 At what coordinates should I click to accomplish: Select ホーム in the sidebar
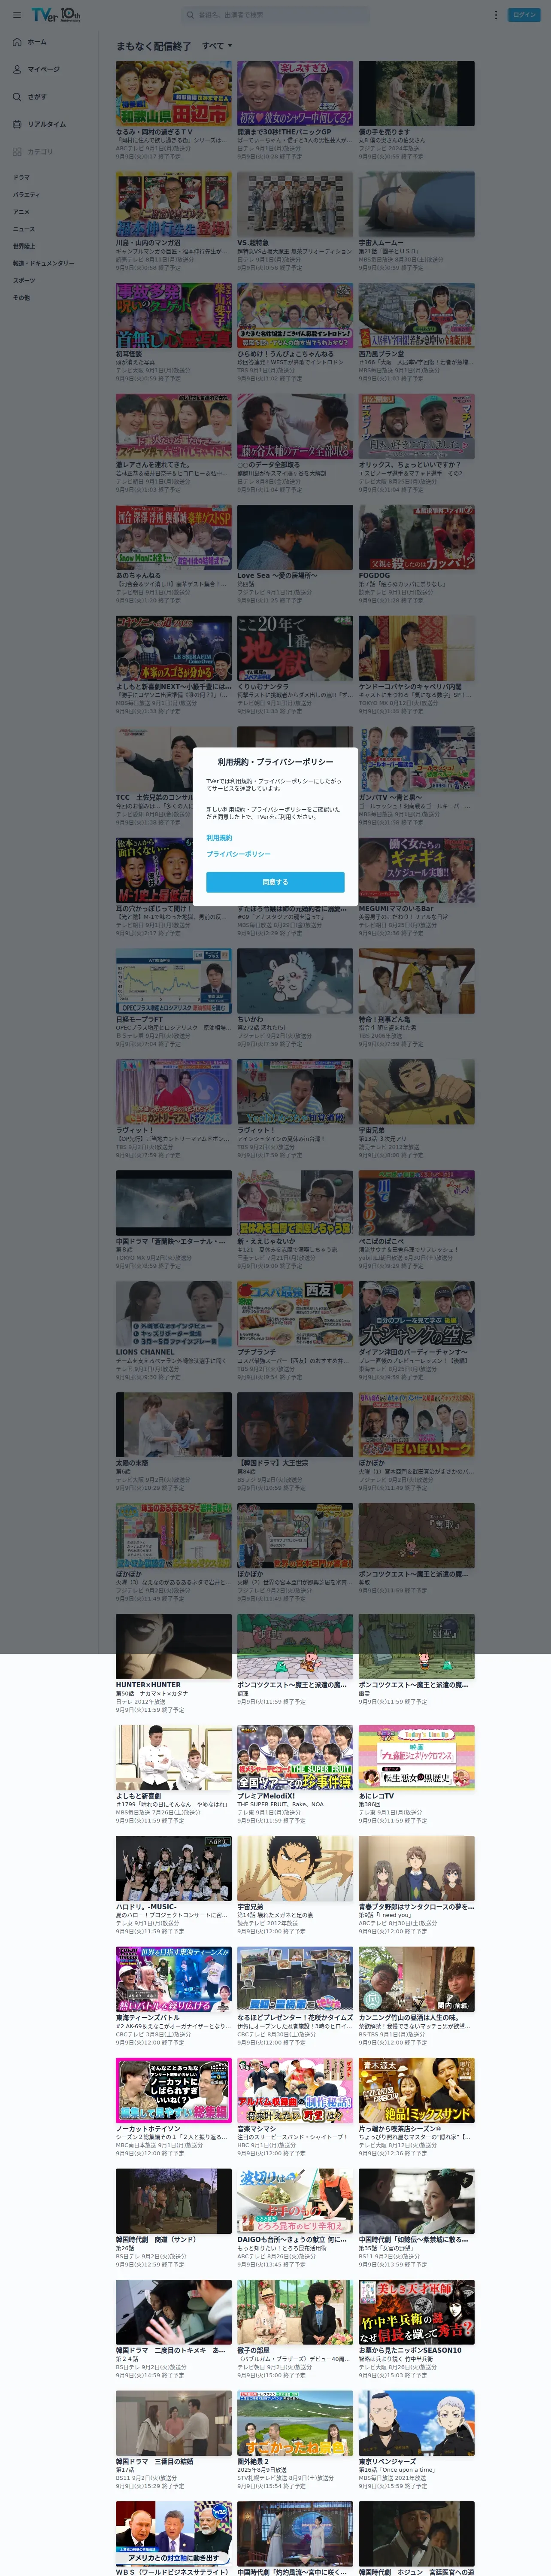click(37, 42)
